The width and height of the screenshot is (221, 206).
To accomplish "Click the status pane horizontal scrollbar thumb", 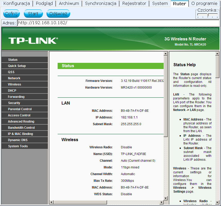I will click(80, 202).
